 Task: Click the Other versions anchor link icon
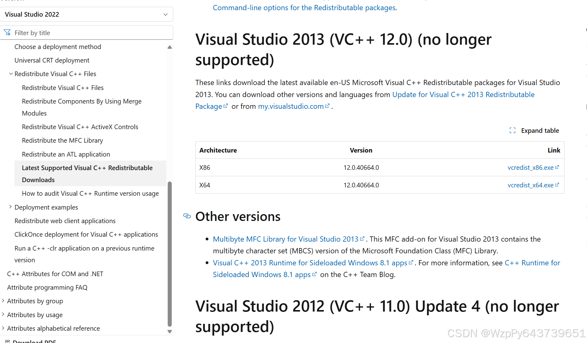[x=187, y=216]
